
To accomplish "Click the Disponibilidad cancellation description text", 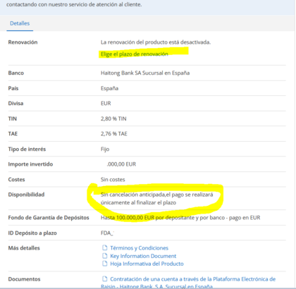I will pos(156,199).
